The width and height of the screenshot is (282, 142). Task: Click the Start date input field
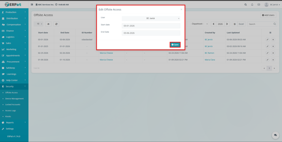tap(151, 26)
